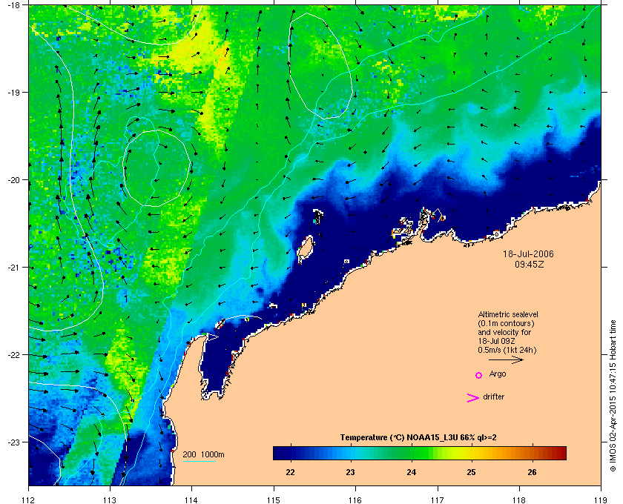Click the longitude axis label '112'

(29, 500)
